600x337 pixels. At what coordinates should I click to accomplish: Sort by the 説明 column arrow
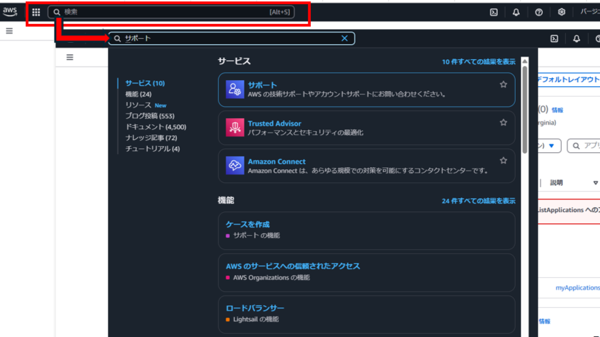595,183
